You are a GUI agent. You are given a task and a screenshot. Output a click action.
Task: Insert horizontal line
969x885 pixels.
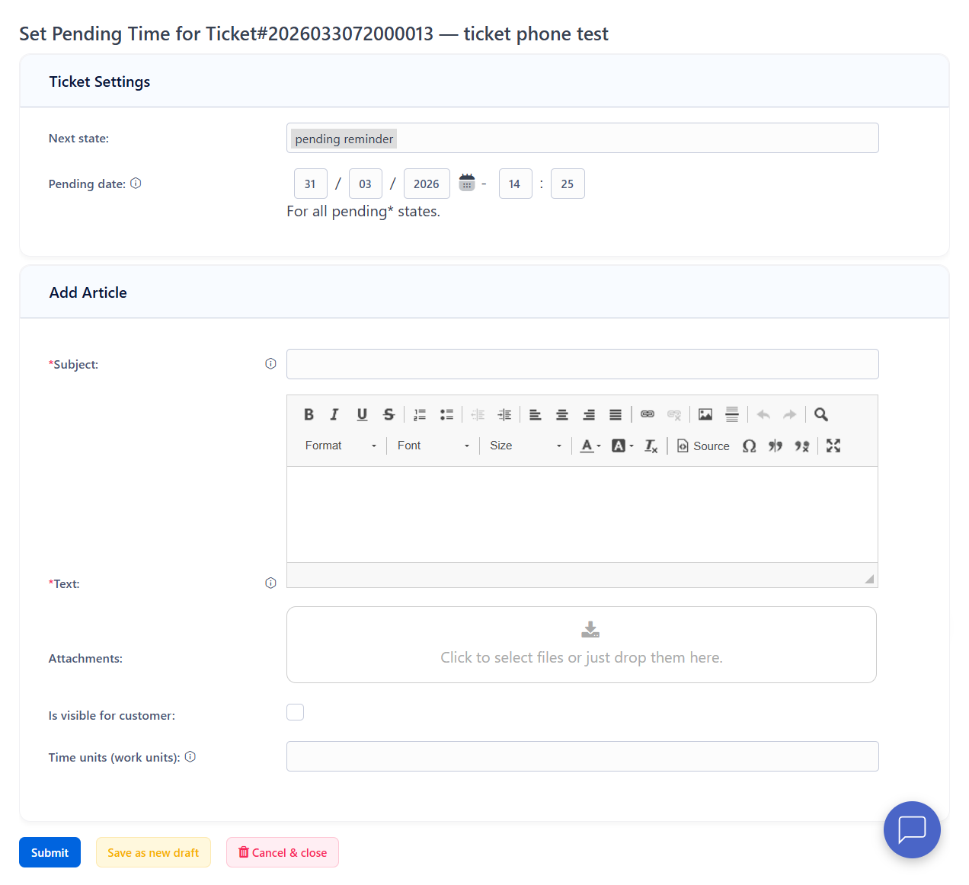[732, 414]
